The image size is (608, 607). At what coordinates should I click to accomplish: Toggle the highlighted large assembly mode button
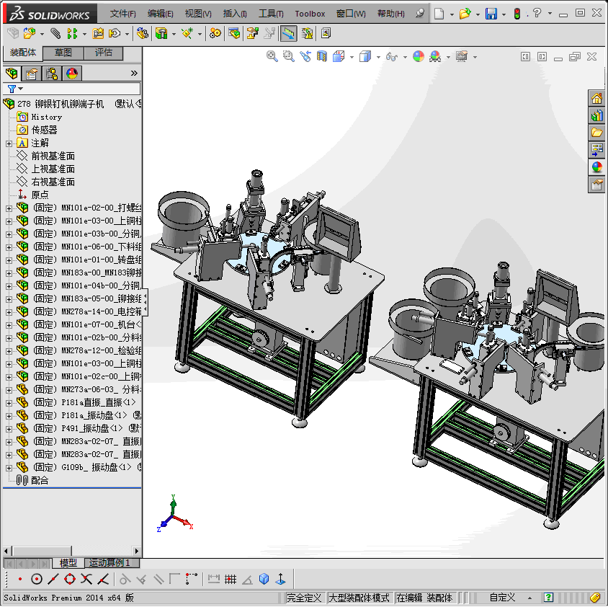[x=288, y=33]
